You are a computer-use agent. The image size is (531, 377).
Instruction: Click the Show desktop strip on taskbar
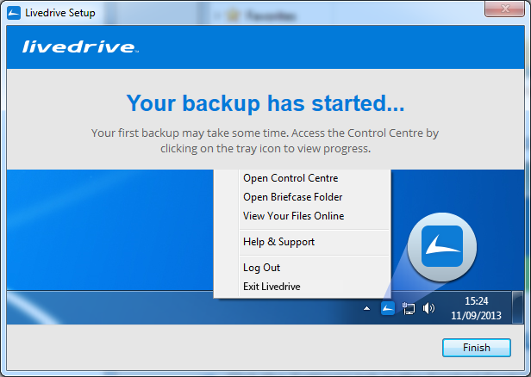coord(517,307)
